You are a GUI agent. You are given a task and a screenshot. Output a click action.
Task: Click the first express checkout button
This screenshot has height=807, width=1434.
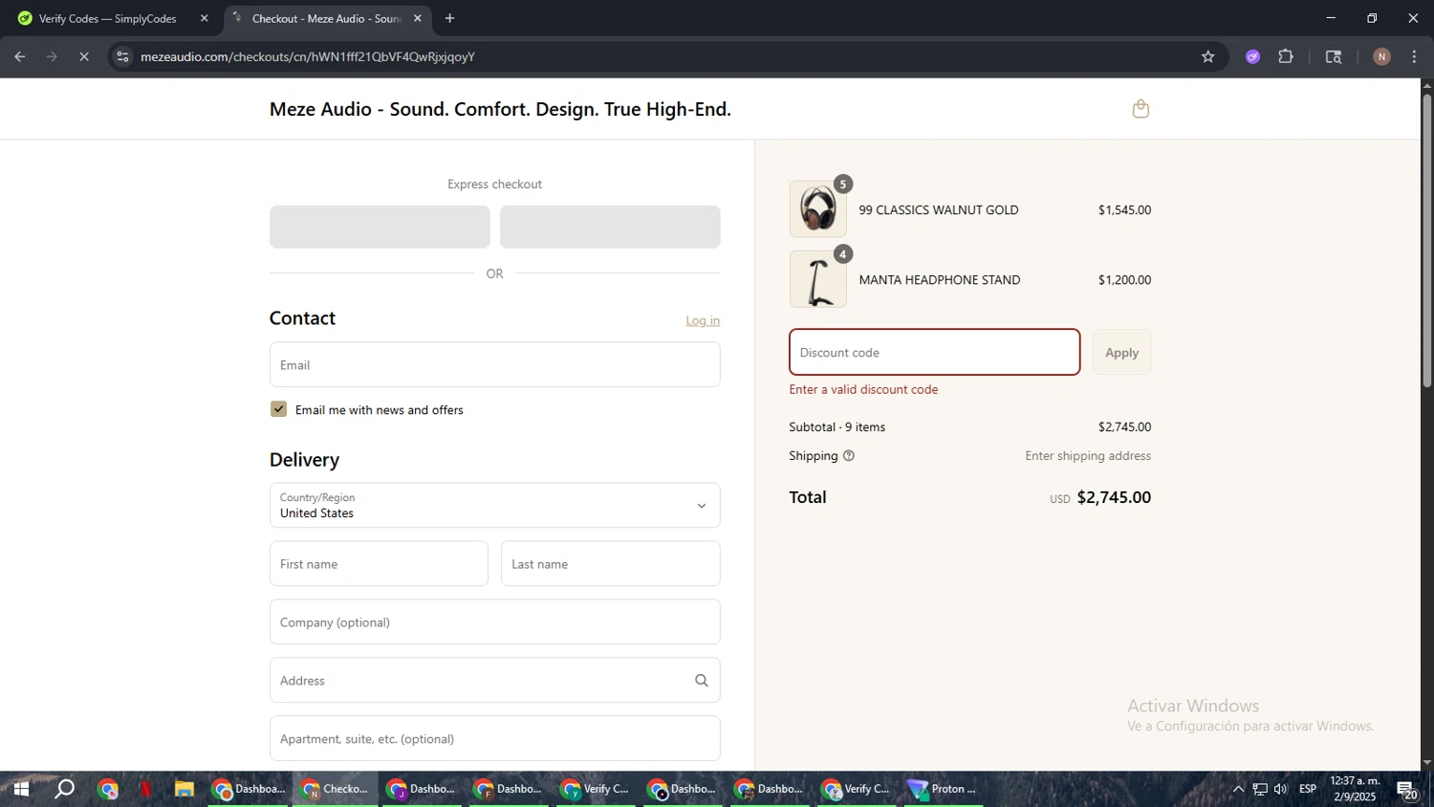click(x=380, y=227)
